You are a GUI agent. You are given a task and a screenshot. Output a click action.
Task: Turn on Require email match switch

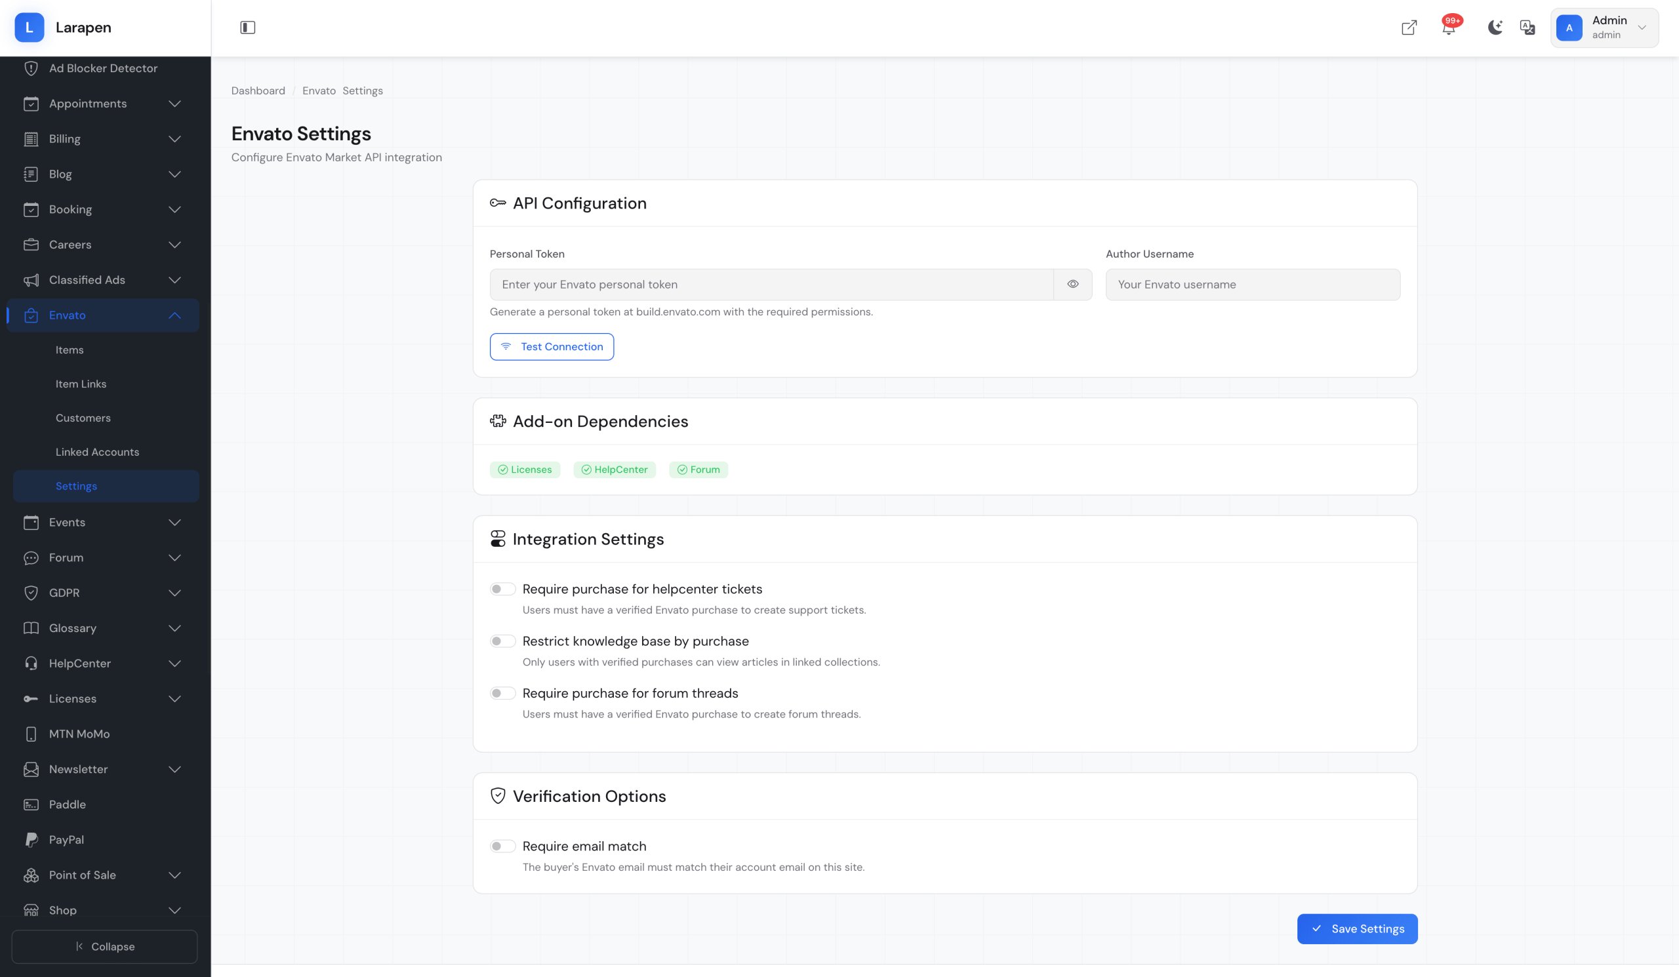pos(502,846)
